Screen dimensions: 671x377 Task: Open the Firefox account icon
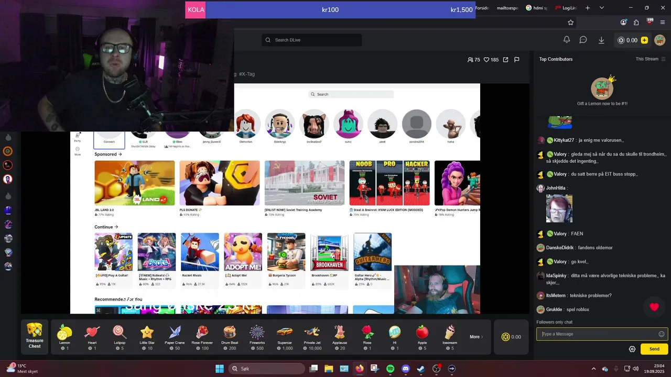point(623,23)
